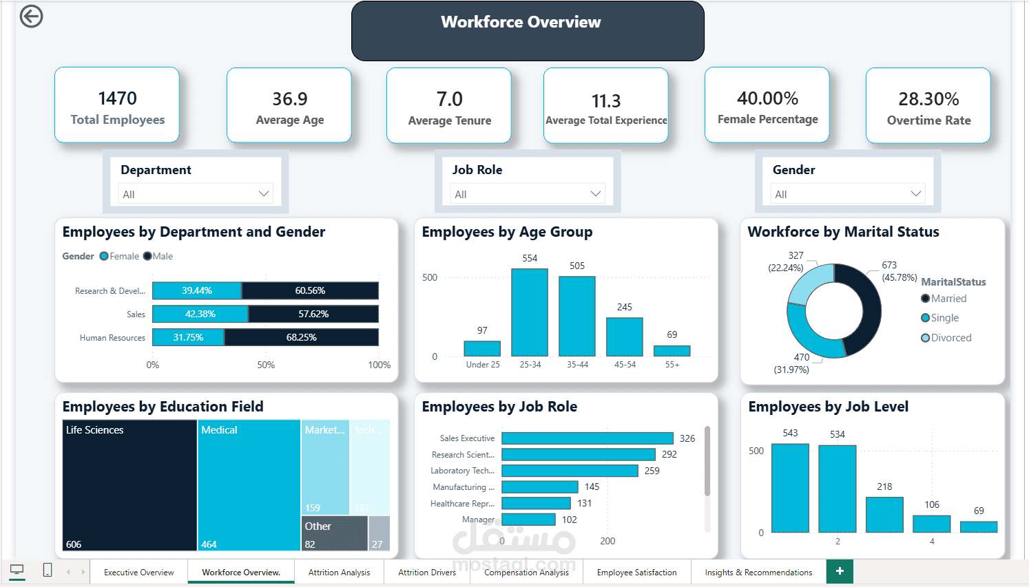Click the Research Scientist bar
Viewport: 1029px width, 587px height.
click(x=579, y=454)
